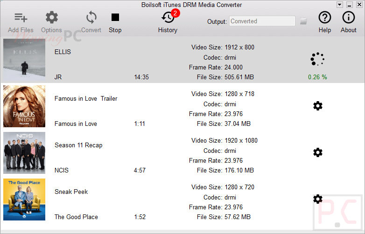
Task: Stop the conversion with the Stop button
Action: 115,17
